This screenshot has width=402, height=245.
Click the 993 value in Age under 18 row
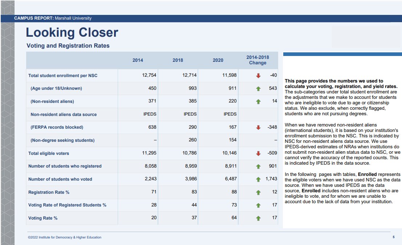coord(192,88)
